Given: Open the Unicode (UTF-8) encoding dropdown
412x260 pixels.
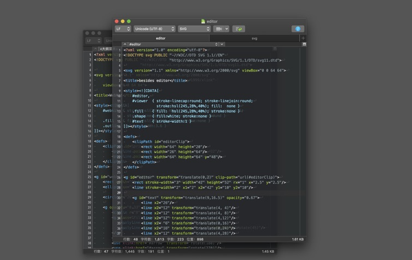Looking at the screenshot, I should tap(154, 29).
